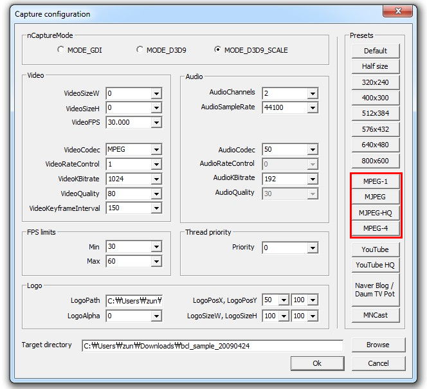Choose the 640x480 preset
Image resolution: width=427 pixels, height=389 pixels.
376,145
